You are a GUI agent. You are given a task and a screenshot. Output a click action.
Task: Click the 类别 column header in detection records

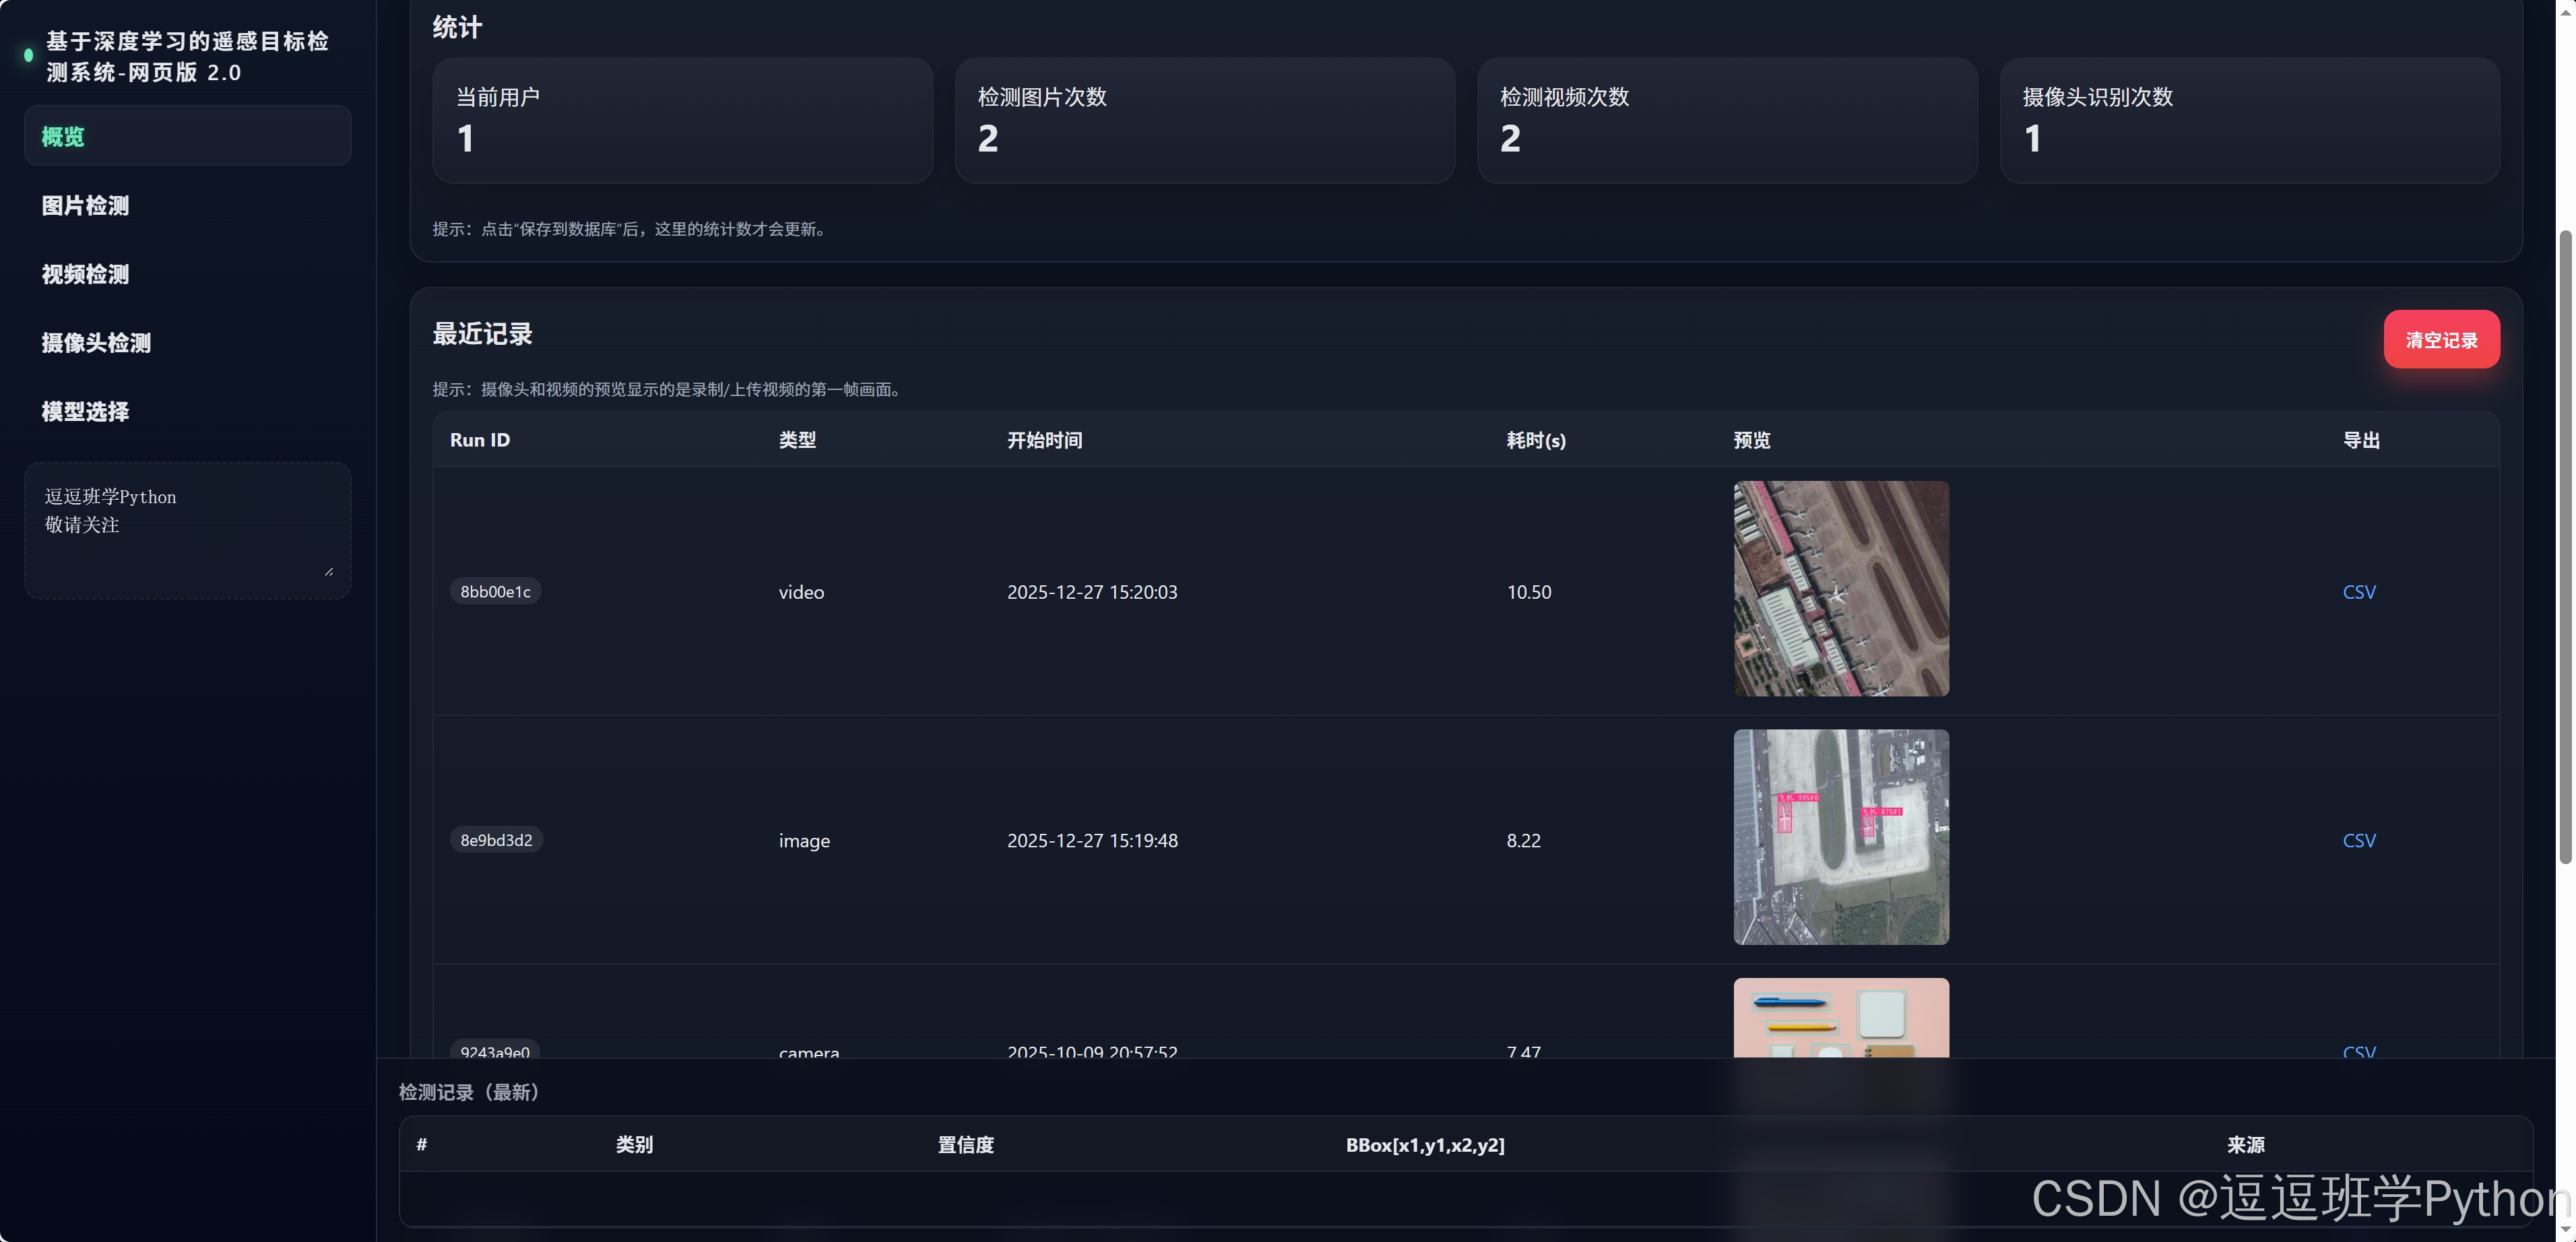634,1145
